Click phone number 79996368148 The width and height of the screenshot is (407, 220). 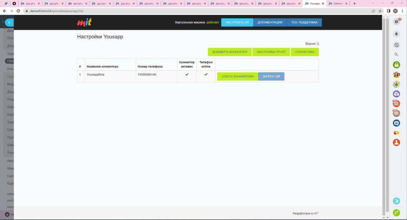pos(147,74)
